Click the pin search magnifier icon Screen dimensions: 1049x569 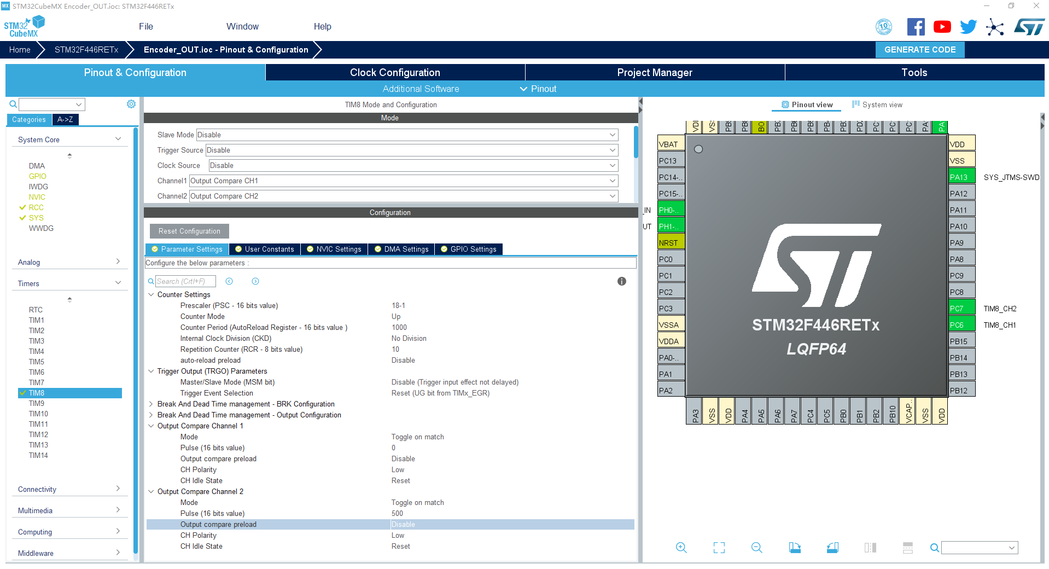[935, 548]
